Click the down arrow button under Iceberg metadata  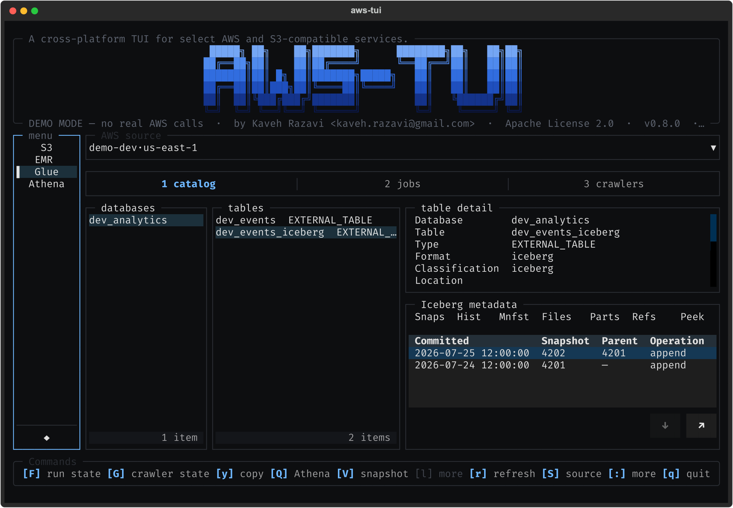[x=665, y=425]
